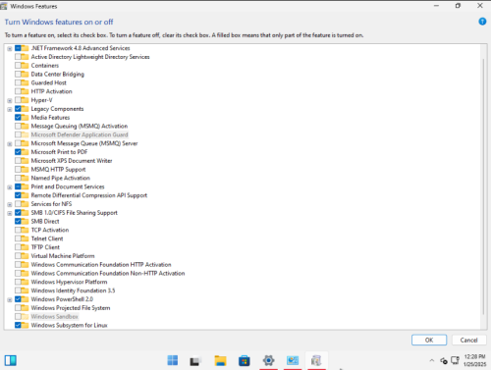491x370 pixels.
Task: Click folder icon beside Windows Subsystem for Linux
Action: 25,325
